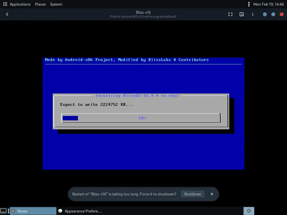Close the Boxes window with red button
The height and width of the screenshot is (215, 287).
coord(281,14)
